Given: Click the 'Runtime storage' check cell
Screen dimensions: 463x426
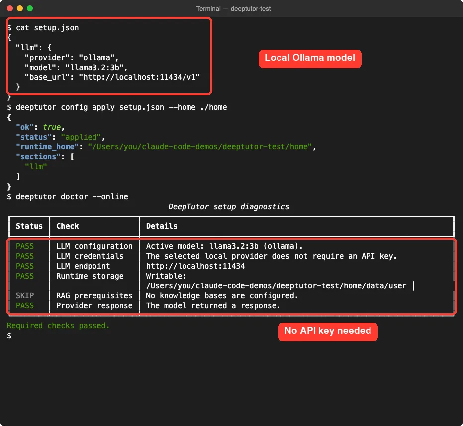Looking at the screenshot, I should tap(90, 276).
